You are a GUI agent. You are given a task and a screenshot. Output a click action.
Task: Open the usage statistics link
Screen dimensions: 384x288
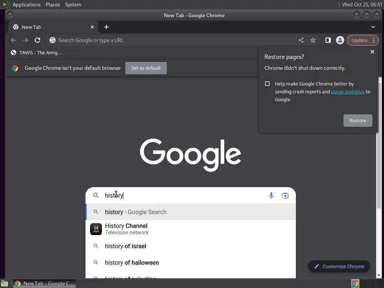click(348, 91)
